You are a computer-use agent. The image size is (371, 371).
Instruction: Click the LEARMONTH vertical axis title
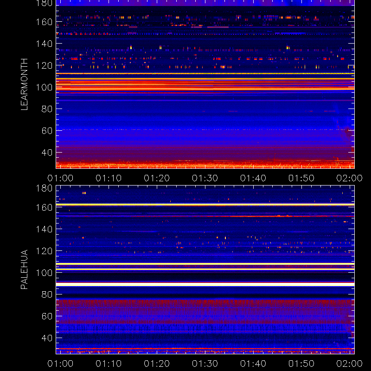click(24, 84)
